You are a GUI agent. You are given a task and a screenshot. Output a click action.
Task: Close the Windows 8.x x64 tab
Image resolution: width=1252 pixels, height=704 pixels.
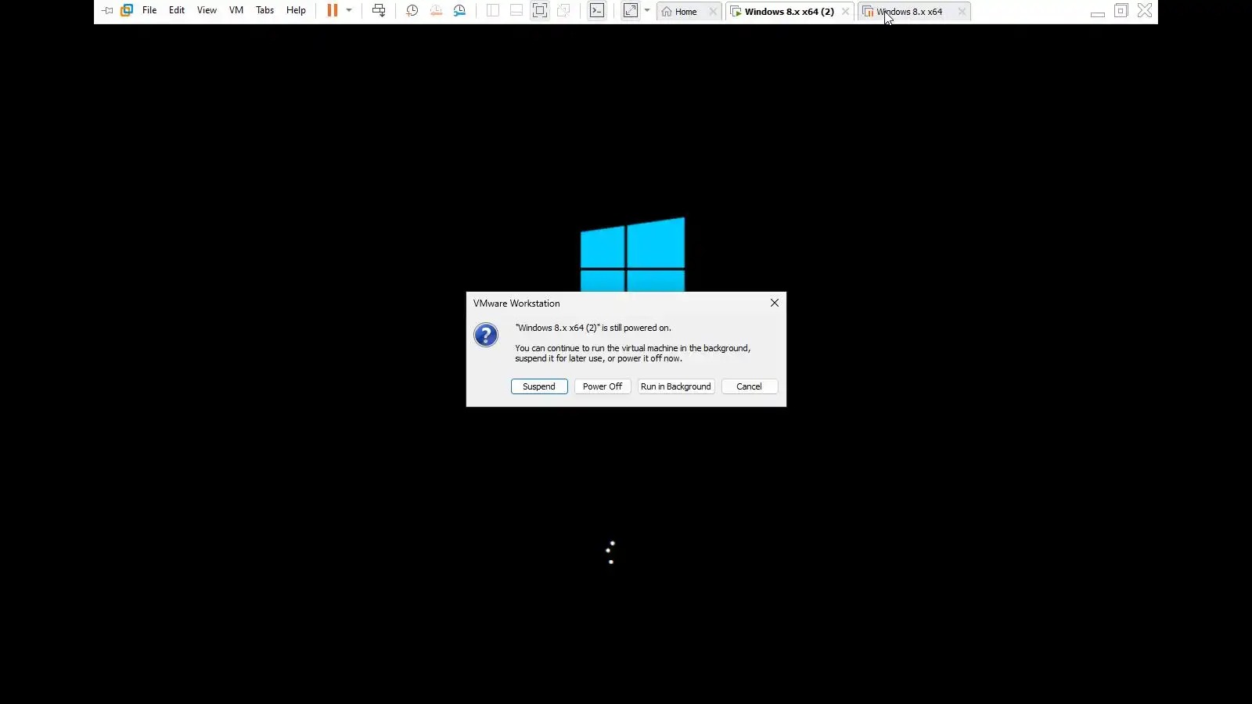coord(962,12)
